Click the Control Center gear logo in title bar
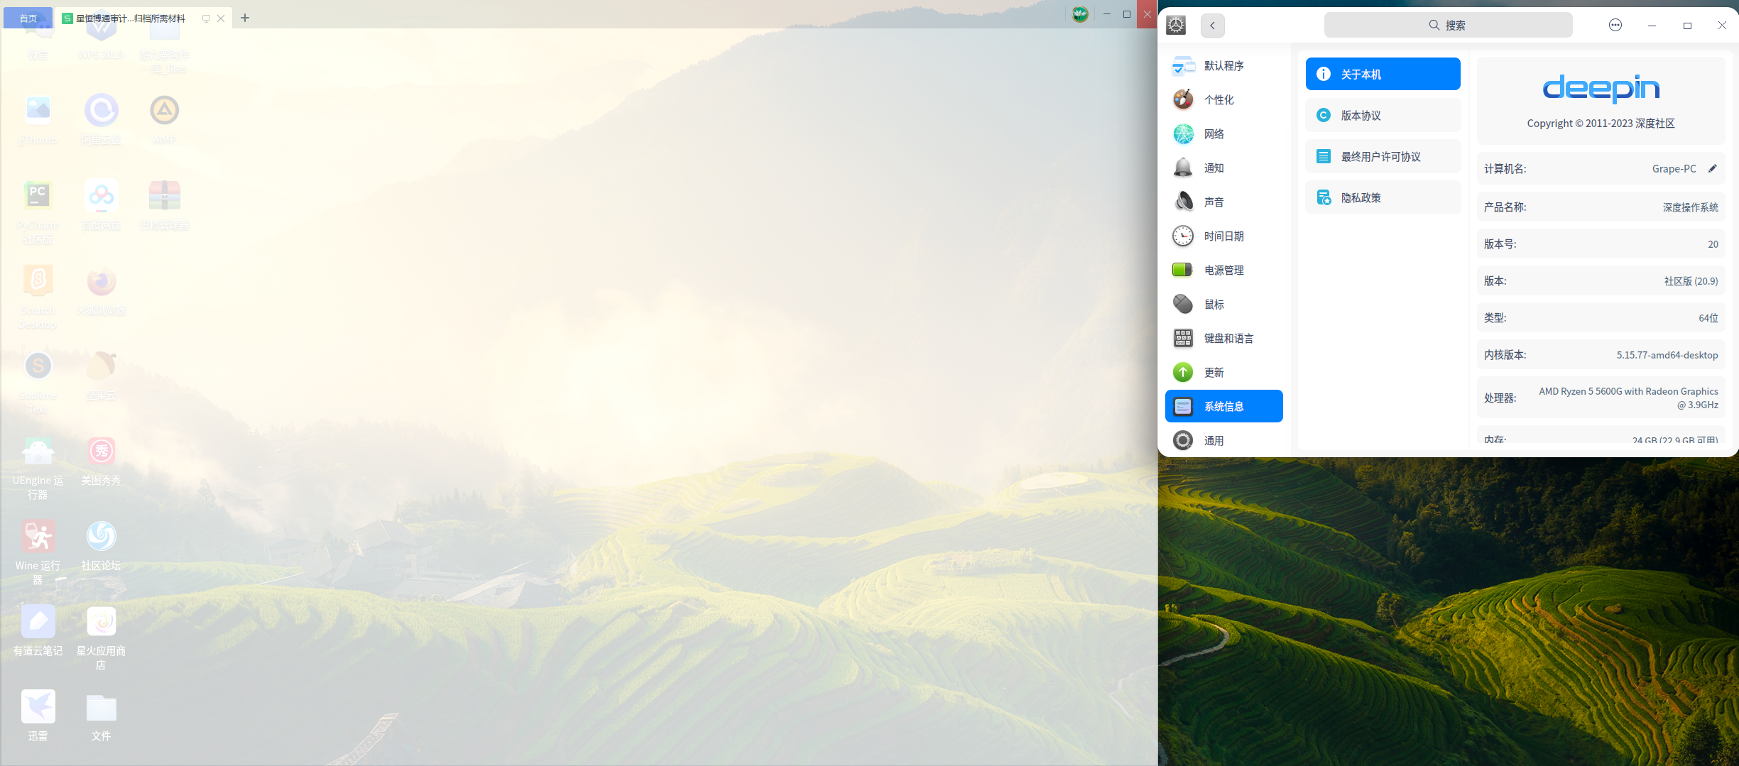Screen dimensions: 1739x766 [x=1176, y=26]
